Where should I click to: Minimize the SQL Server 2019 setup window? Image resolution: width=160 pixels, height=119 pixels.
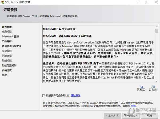138,2
